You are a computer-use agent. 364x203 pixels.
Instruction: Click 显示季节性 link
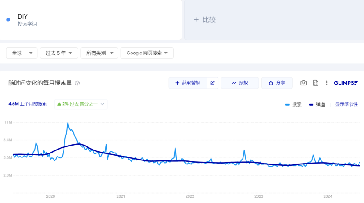346,104
